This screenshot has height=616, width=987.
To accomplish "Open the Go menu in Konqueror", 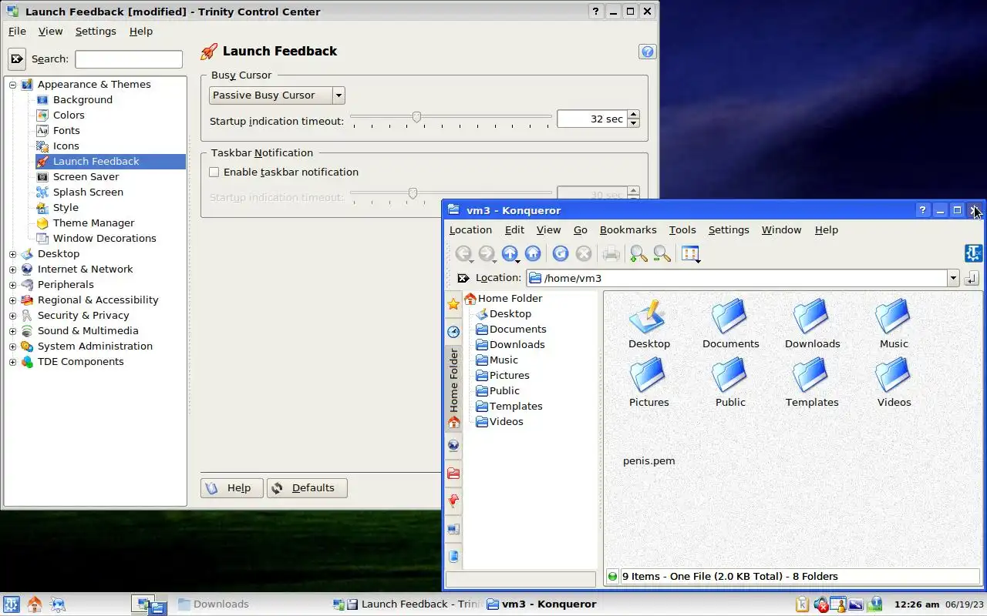I will pyautogui.click(x=581, y=230).
